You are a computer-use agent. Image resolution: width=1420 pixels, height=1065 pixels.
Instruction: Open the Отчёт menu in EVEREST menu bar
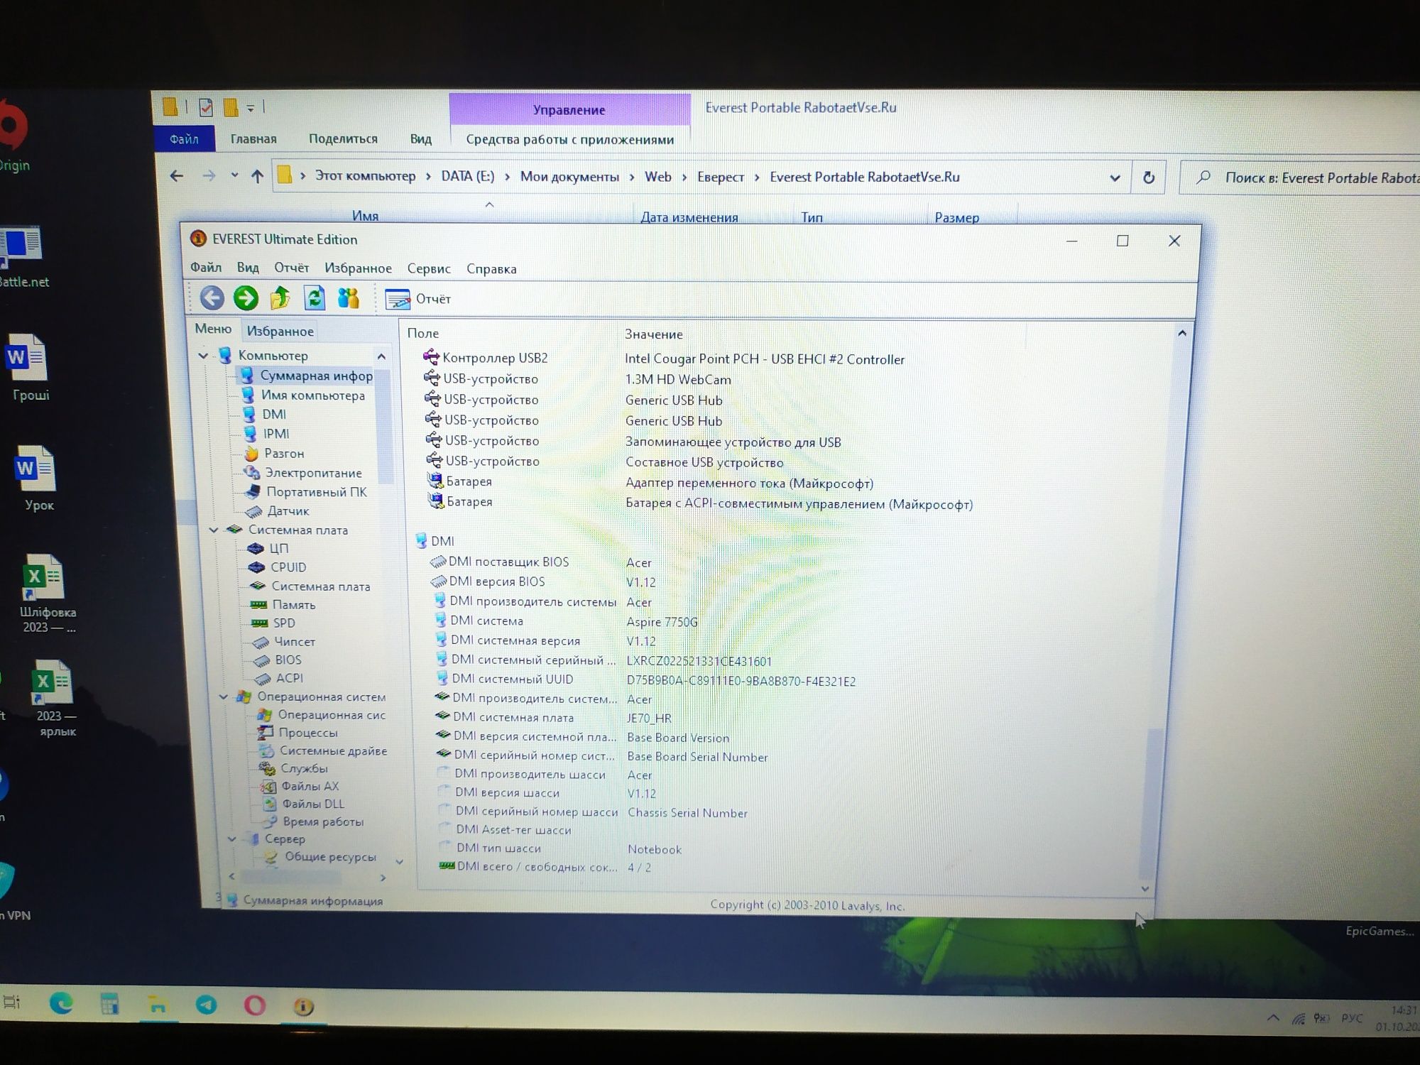tap(292, 268)
